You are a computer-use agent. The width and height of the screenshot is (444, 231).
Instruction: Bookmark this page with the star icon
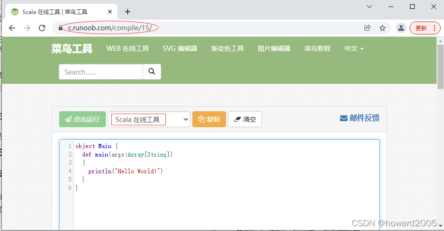click(383, 28)
